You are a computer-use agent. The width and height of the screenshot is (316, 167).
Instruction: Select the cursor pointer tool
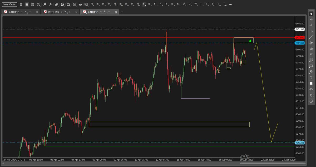coord(311,14)
